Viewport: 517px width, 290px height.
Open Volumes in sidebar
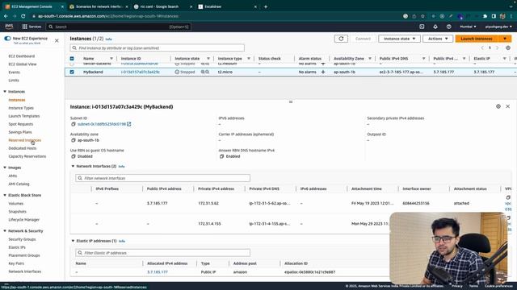[16, 204]
